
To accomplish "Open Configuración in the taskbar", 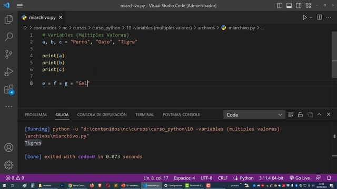I will pos(173,185).
